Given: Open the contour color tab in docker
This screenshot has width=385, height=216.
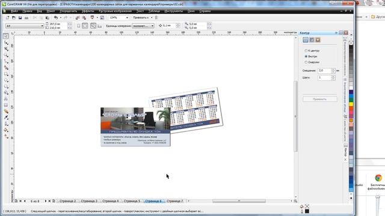Looking at the screenshot, I should (x=312, y=40).
